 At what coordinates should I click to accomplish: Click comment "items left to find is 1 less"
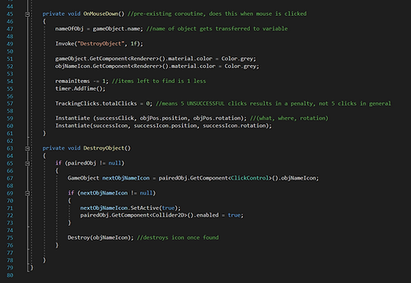click(x=159, y=81)
